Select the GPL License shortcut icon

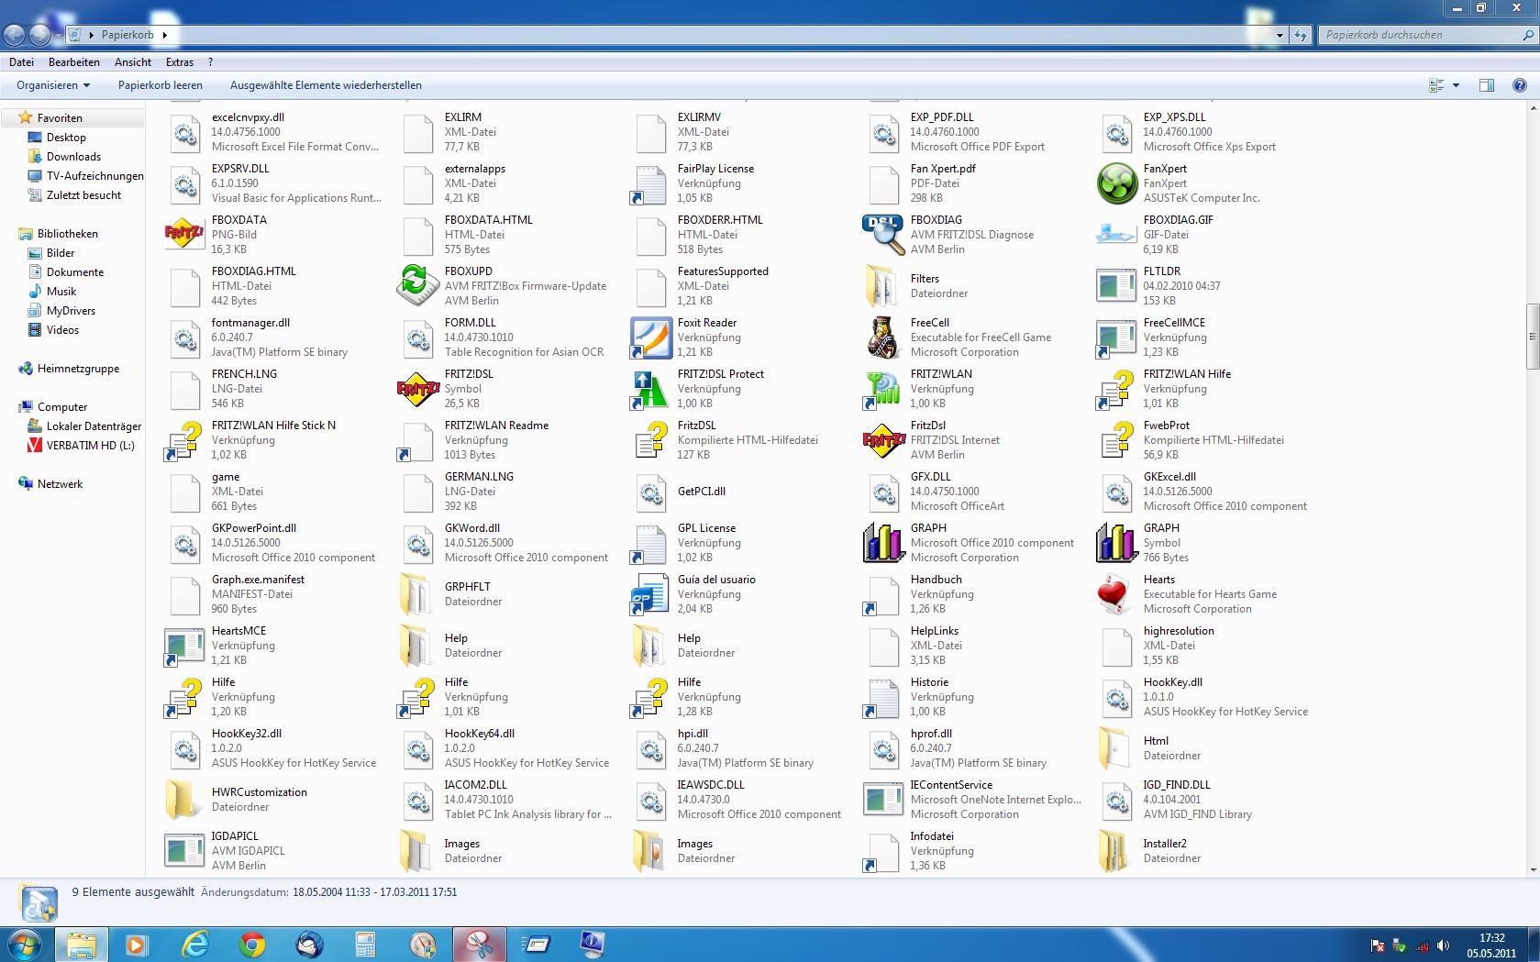click(x=650, y=543)
